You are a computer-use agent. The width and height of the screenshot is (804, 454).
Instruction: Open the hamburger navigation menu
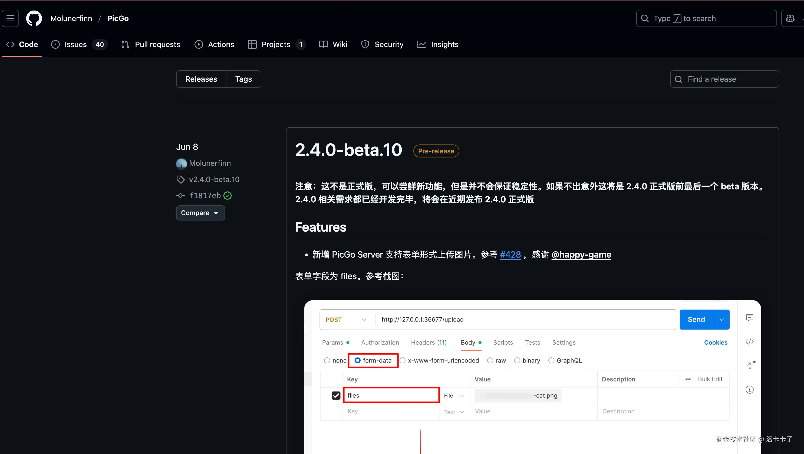[10, 18]
